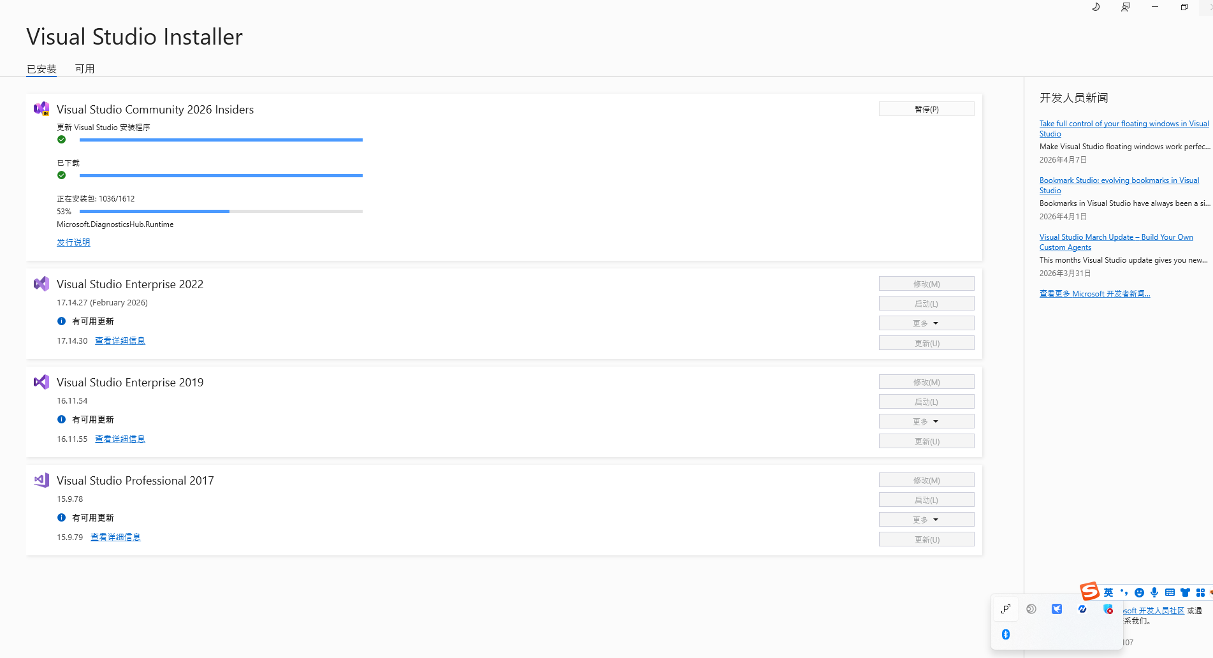
Task: Click 更新(U) for Professional 2017
Action: 926,539
